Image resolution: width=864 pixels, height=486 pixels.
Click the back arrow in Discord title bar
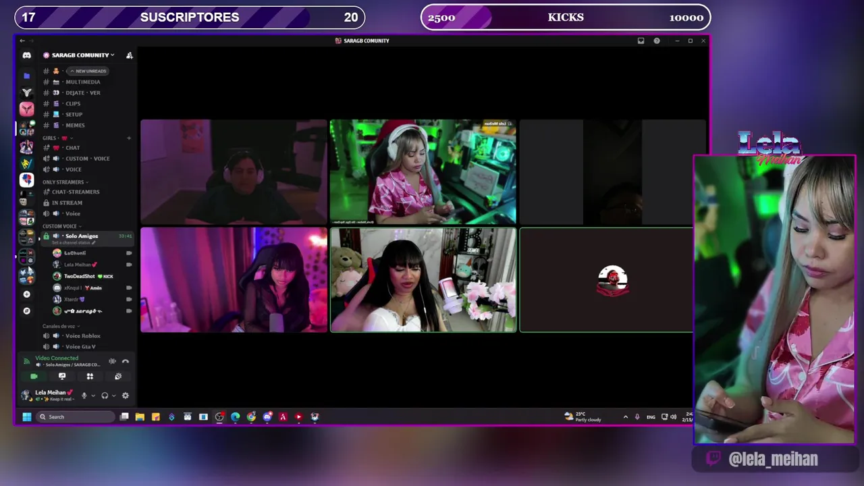coord(22,40)
